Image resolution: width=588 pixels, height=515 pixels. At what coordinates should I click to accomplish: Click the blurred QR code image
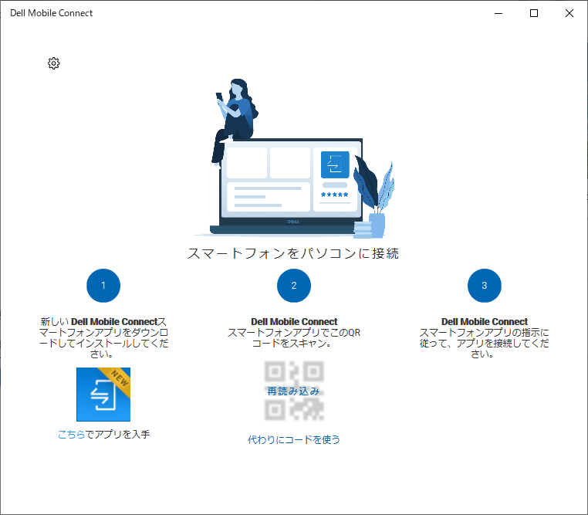(x=294, y=391)
